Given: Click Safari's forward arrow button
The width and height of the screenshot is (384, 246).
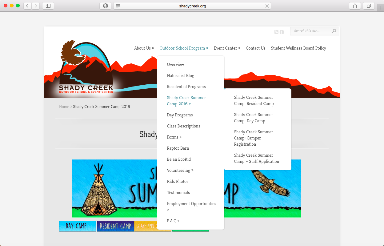Looking at the screenshot, I should pos(36,6).
